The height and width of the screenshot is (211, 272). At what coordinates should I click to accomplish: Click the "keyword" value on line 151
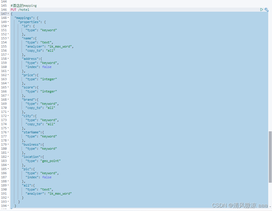48,30
